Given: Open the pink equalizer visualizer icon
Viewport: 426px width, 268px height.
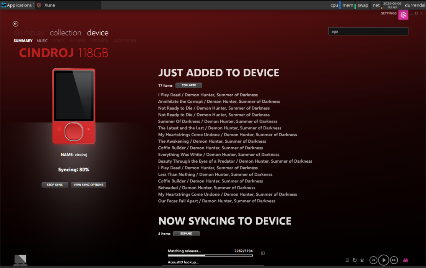Looking at the screenshot, I should pyautogui.click(x=406, y=260).
